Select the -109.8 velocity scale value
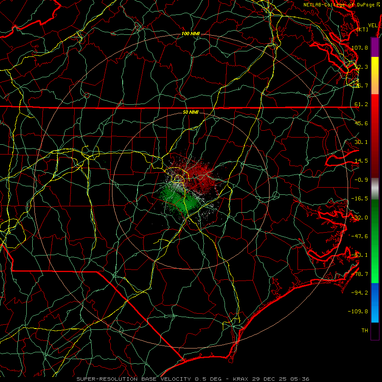 click(358, 312)
